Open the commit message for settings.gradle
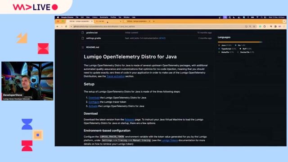Image resolution: width=288 pixels, height=162 pixels. pos(142,38)
